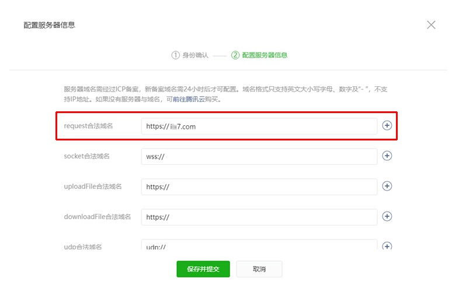Click the request合法域名 label
452x292 pixels.
coord(88,126)
